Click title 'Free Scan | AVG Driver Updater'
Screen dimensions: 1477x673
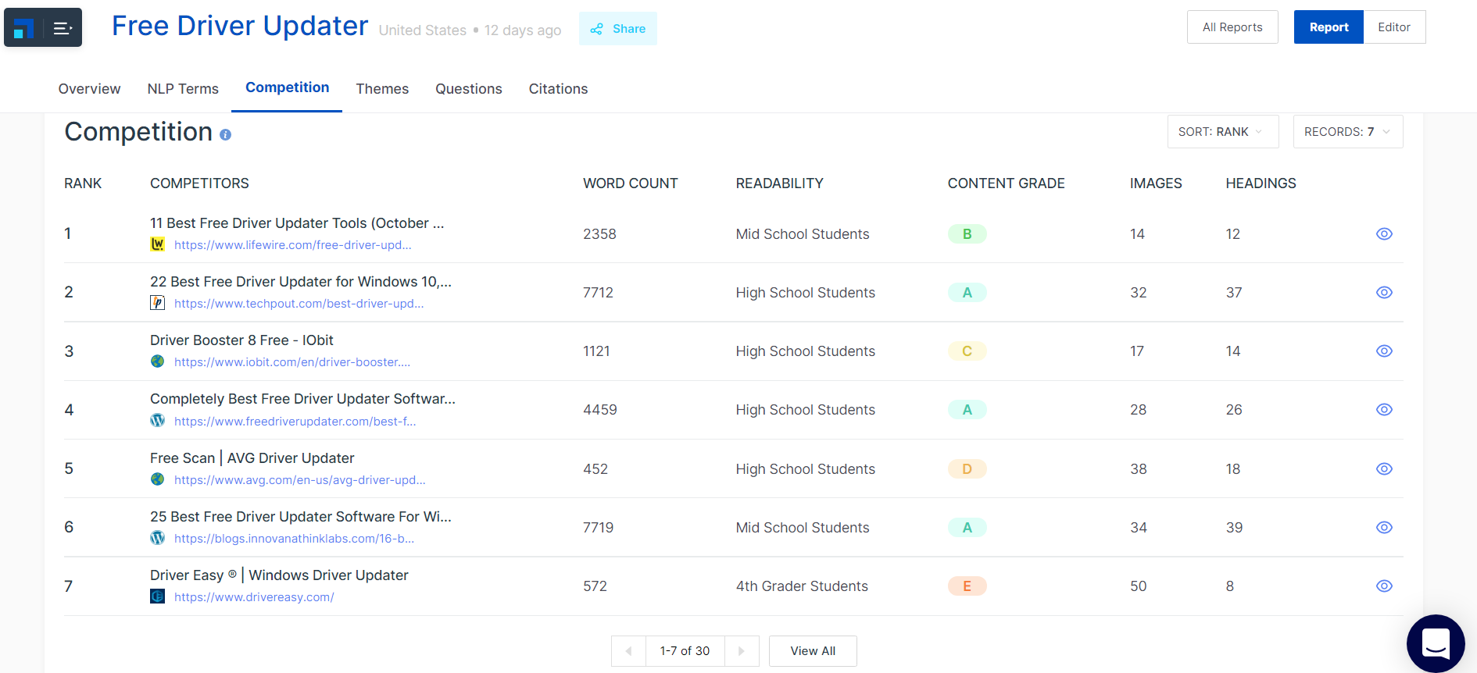[x=252, y=458]
